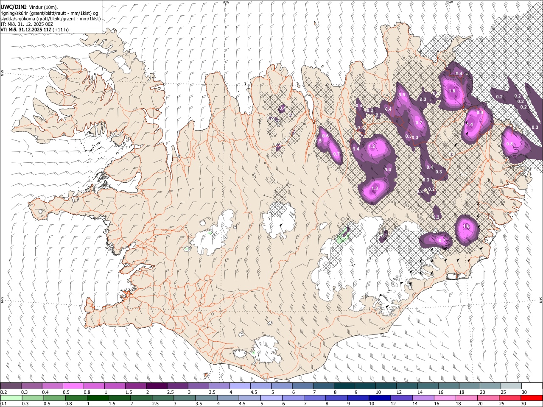543x407 pixels.
Task: Click the upper legend swatch between 0.8 and 1
Action: [94, 386]
